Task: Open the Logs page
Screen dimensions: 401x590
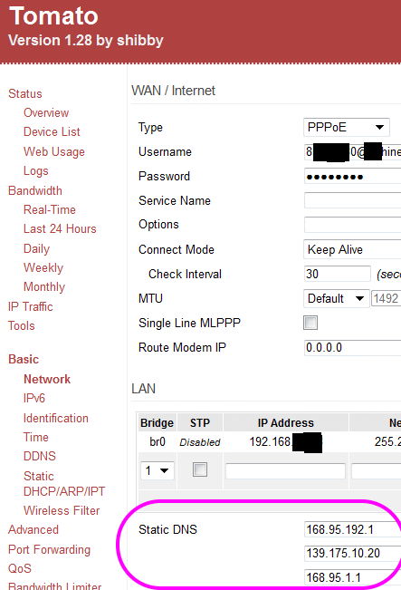Action: tap(36, 170)
